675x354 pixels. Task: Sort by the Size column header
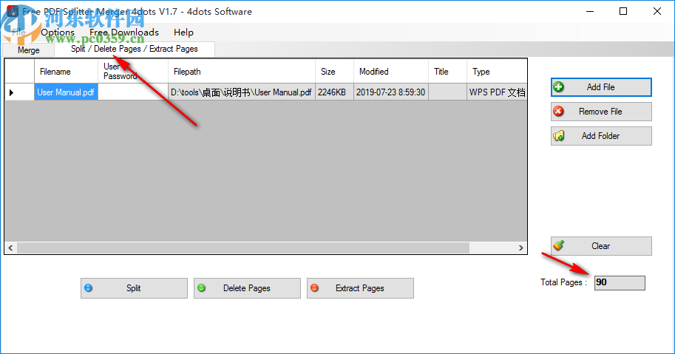334,72
